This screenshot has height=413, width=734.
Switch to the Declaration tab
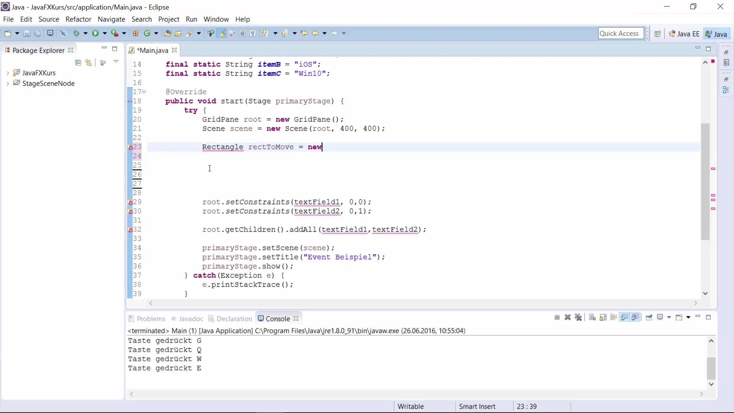point(231,319)
